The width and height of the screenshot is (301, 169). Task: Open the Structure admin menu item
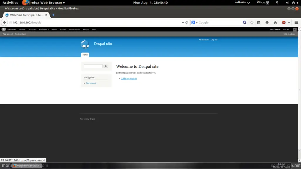coord(32,29)
